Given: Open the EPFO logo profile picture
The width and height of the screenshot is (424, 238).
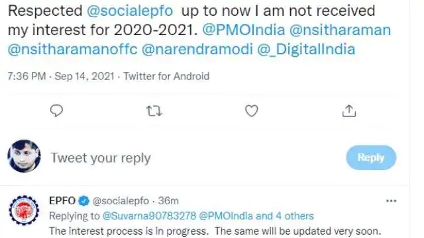Looking at the screenshot, I should 24,210.
